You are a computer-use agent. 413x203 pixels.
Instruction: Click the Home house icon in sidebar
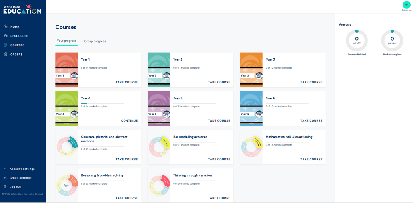point(6,27)
